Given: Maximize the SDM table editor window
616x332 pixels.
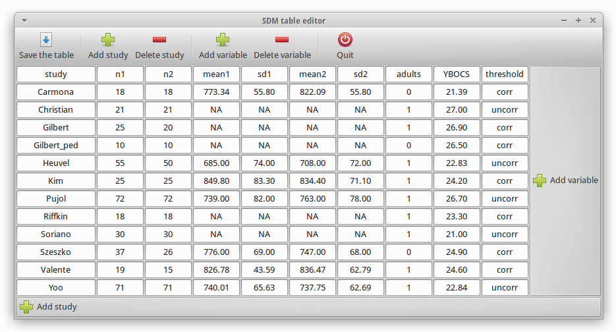Looking at the screenshot, I should point(578,20).
